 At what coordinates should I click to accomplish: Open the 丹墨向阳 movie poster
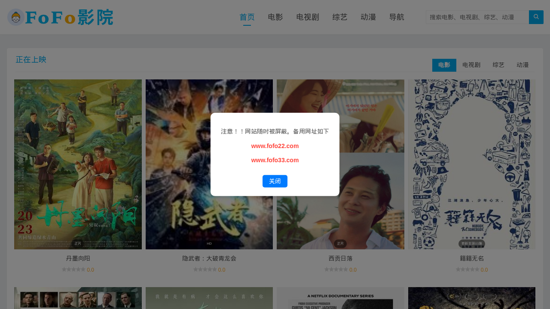click(78, 164)
